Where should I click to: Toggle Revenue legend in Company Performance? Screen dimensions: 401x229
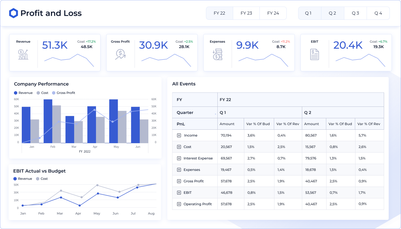23,93
